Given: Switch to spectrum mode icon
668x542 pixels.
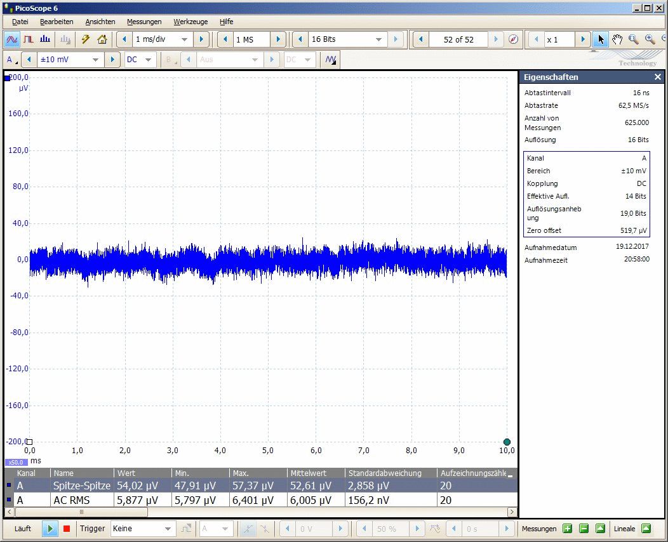Looking at the screenshot, I should tap(45, 39).
